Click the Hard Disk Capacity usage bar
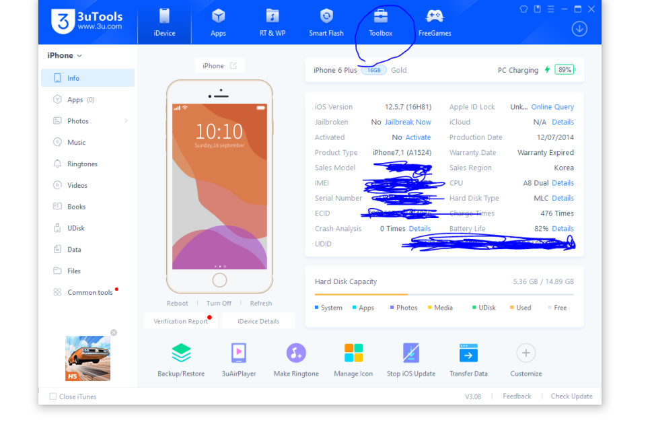The height and width of the screenshot is (447, 650). pos(444,294)
